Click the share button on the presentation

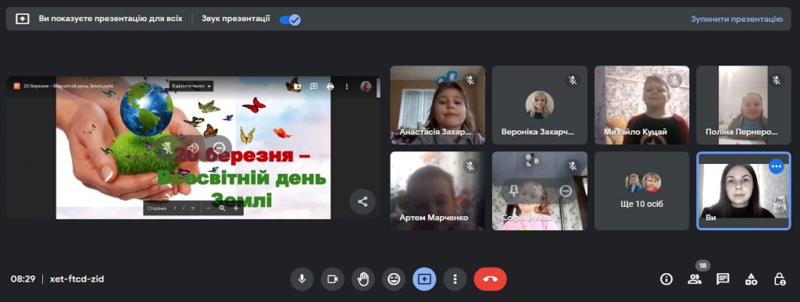[362, 201]
